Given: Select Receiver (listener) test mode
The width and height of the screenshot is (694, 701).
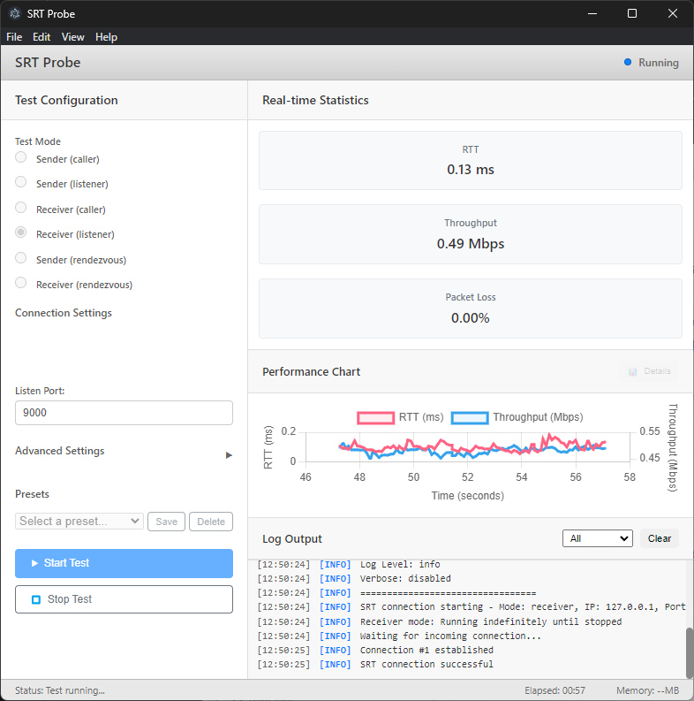Looking at the screenshot, I should (x=20, y=232).
